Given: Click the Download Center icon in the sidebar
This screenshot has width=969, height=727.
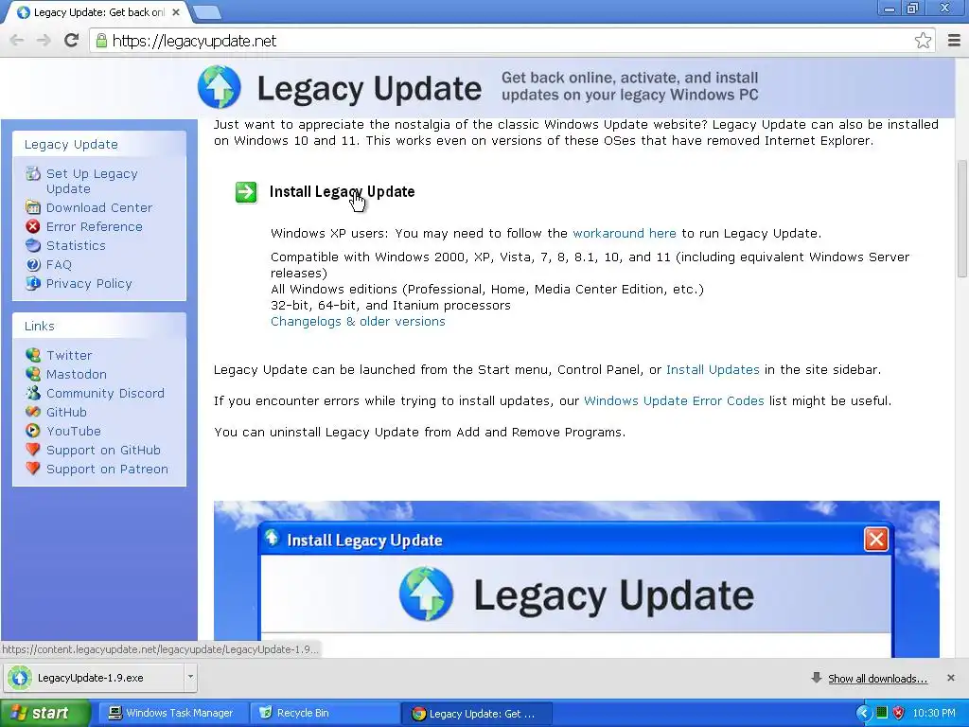Looking at the screenshot, I should (x=33, y=207).
